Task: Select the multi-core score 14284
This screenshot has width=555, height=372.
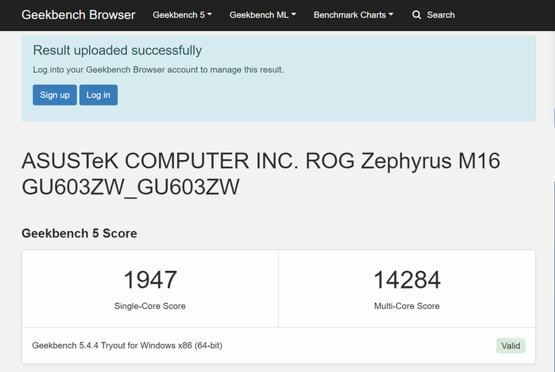Action: 407,279
